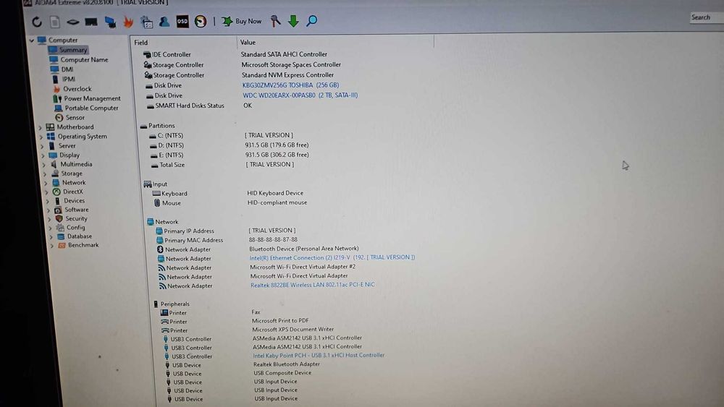The width and height of the screenshot is (724, 407).
Task: Select the Realtek Bluetooth Adapter value
Action: pos(286,364)
